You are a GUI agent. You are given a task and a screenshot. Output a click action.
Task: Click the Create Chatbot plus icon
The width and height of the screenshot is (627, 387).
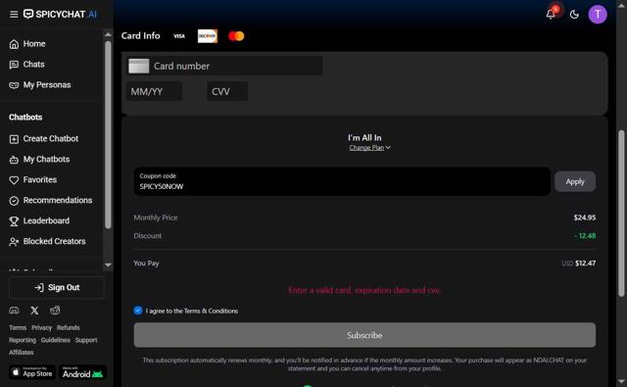14,139
